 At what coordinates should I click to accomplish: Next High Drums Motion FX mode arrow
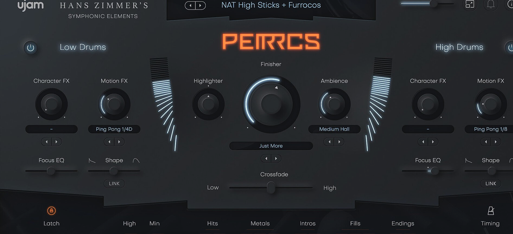coord(496,142)
